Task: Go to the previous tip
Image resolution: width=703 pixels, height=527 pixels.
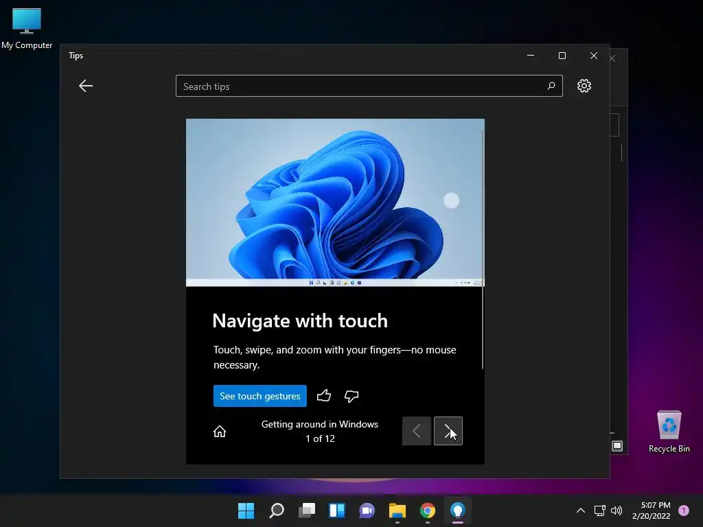Action: pyautogui.click(x=417, y=431)
